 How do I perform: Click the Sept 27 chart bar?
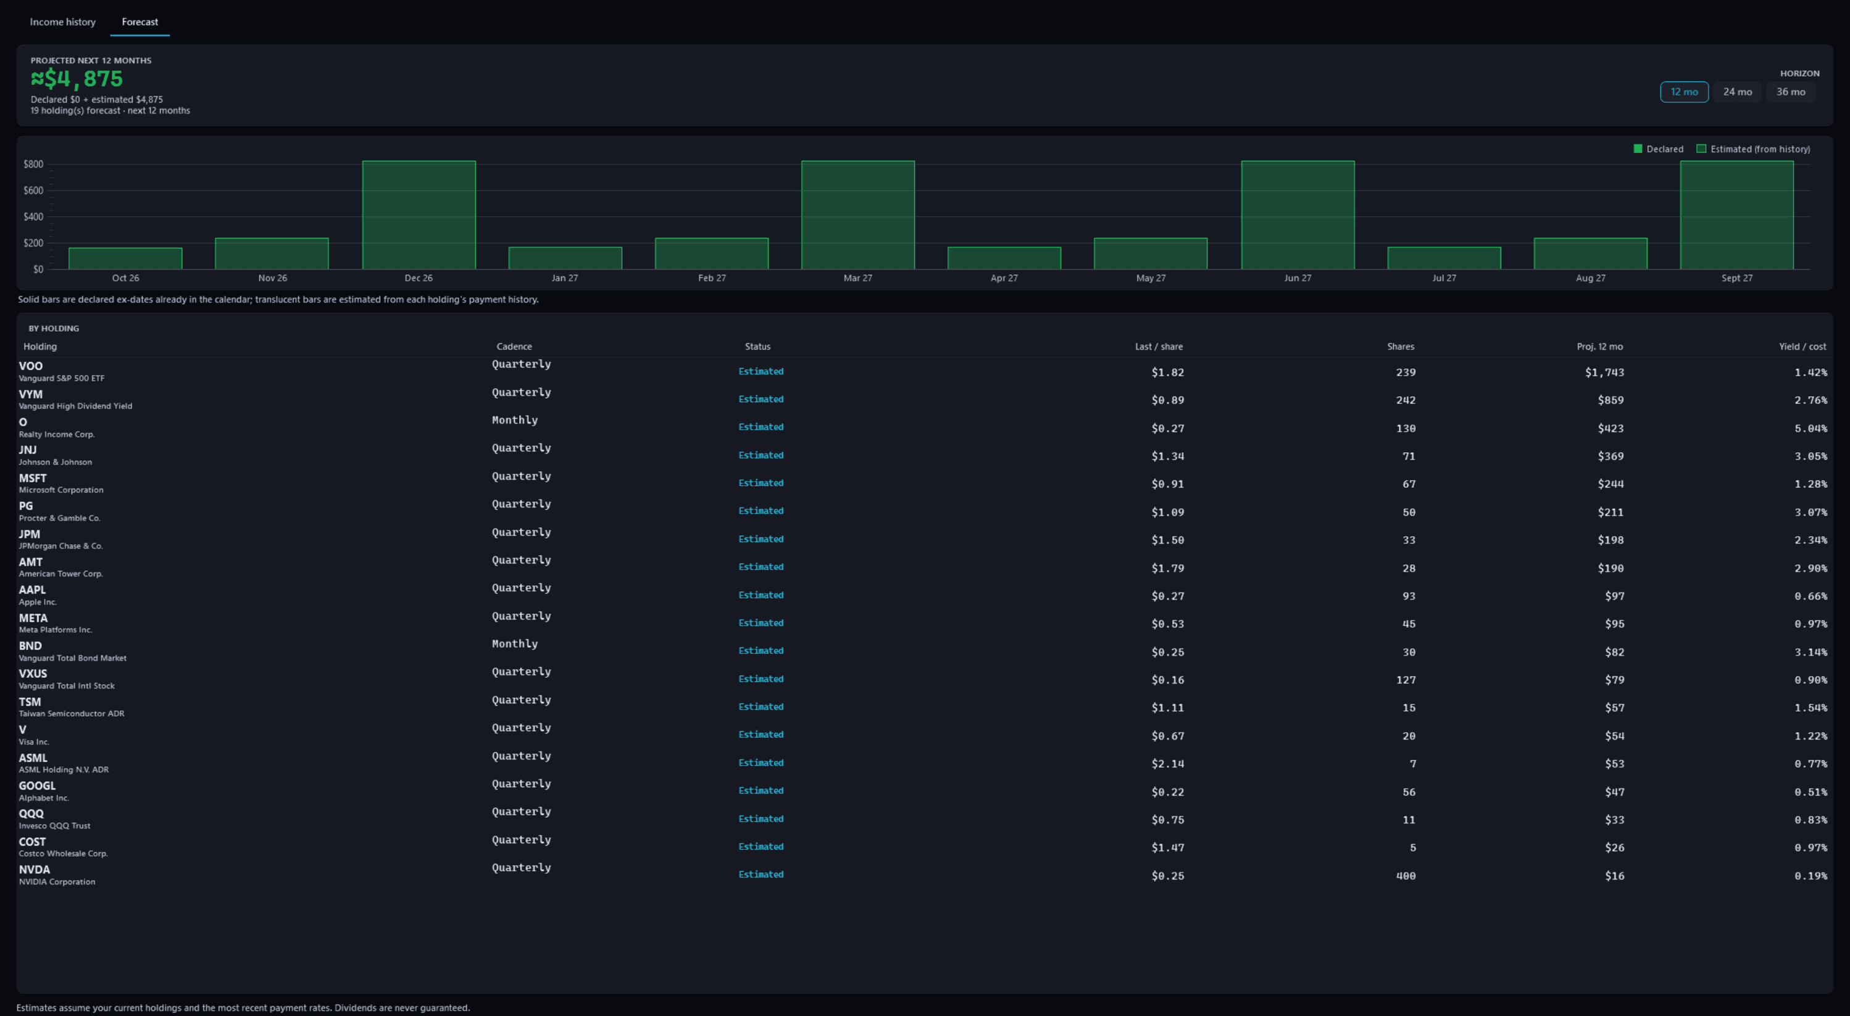click(x=1736, y=215)
